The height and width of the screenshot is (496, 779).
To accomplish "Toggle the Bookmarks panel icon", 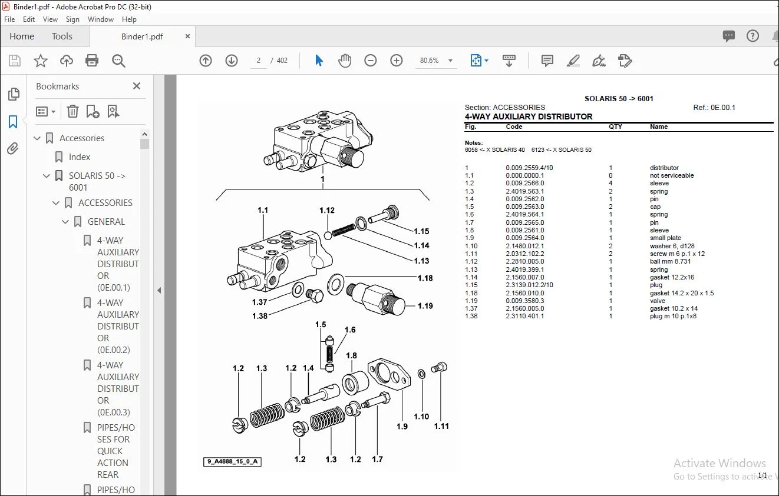I will pyautogui.click(x=13, y=122).
